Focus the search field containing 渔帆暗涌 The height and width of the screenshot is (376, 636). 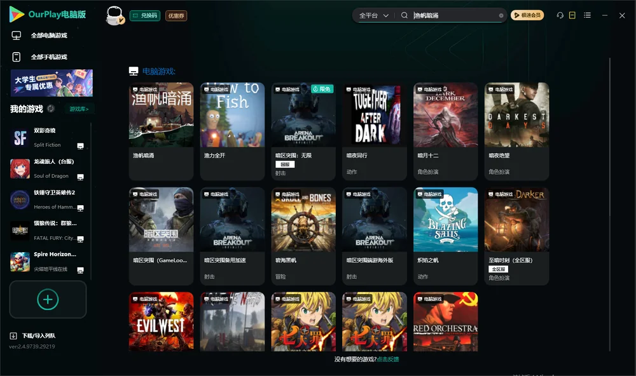coord(454,15)
